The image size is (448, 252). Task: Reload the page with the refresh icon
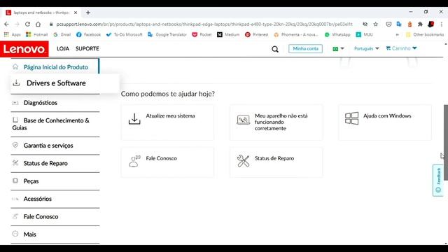point(27,24)
